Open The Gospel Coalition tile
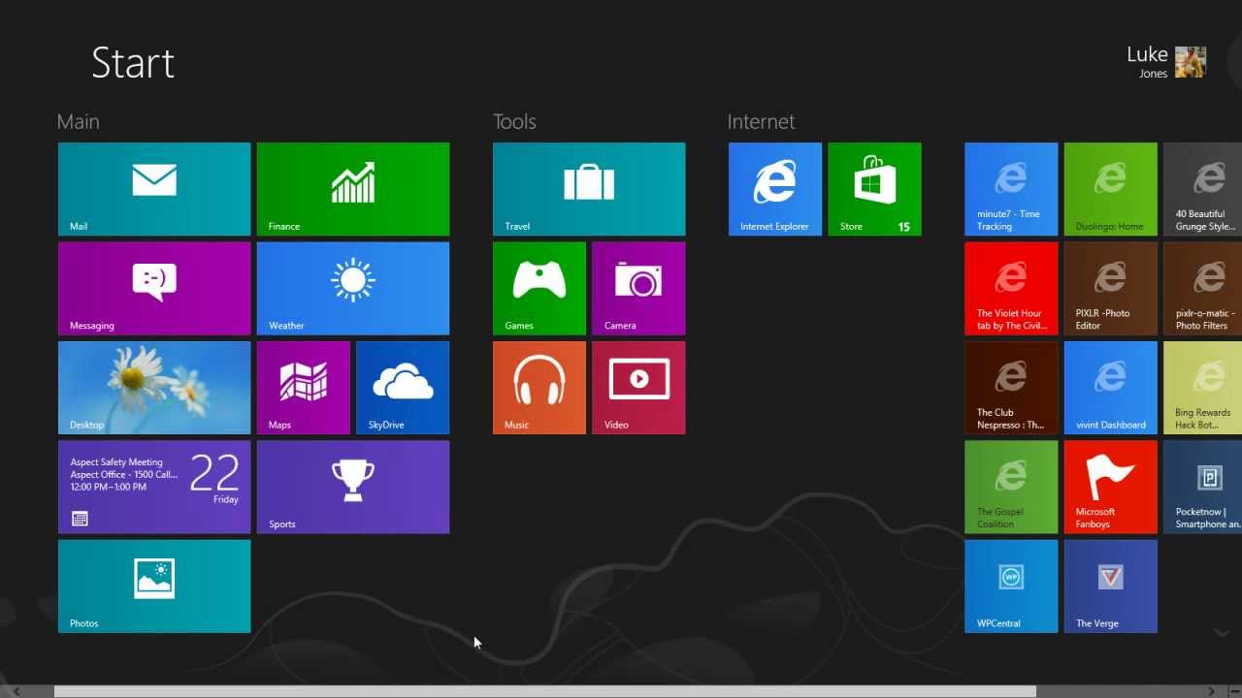The image size is (1242, 698). [x=1011, y=487]
